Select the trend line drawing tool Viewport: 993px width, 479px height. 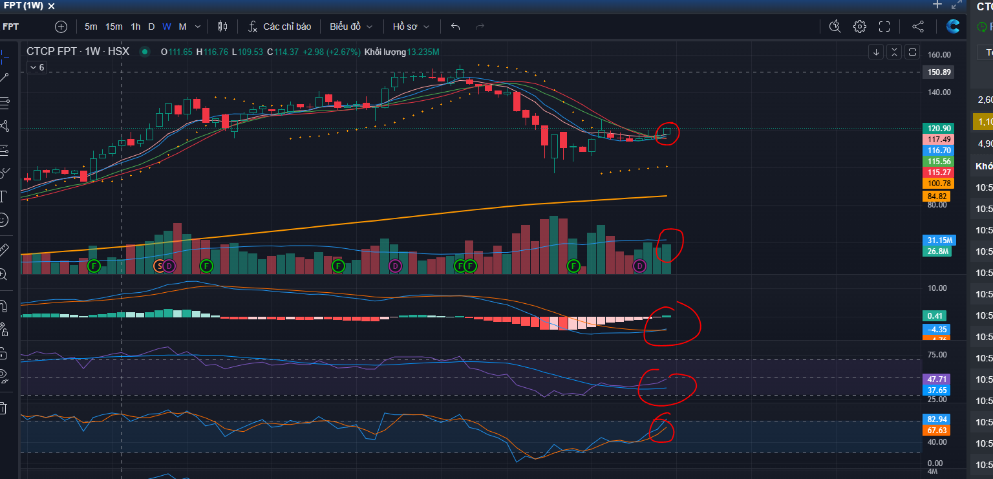[x=4, y=78]
